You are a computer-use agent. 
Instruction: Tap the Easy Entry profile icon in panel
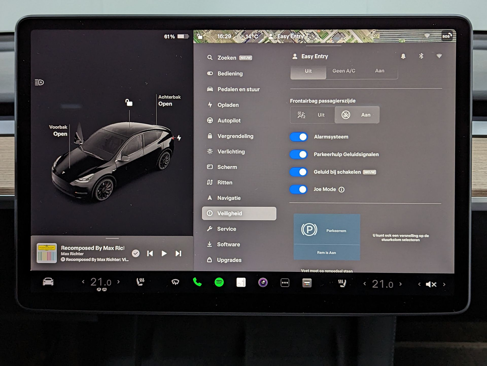pos(295,56)
